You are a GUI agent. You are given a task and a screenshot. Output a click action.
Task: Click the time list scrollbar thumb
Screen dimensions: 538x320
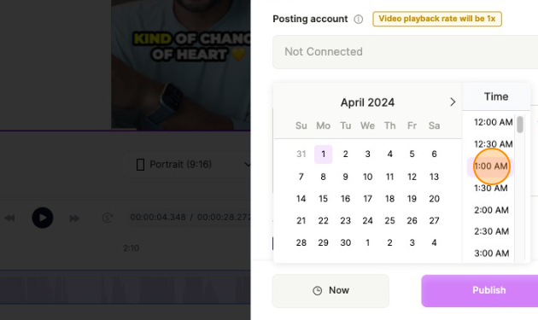click(x=520, y=124)
